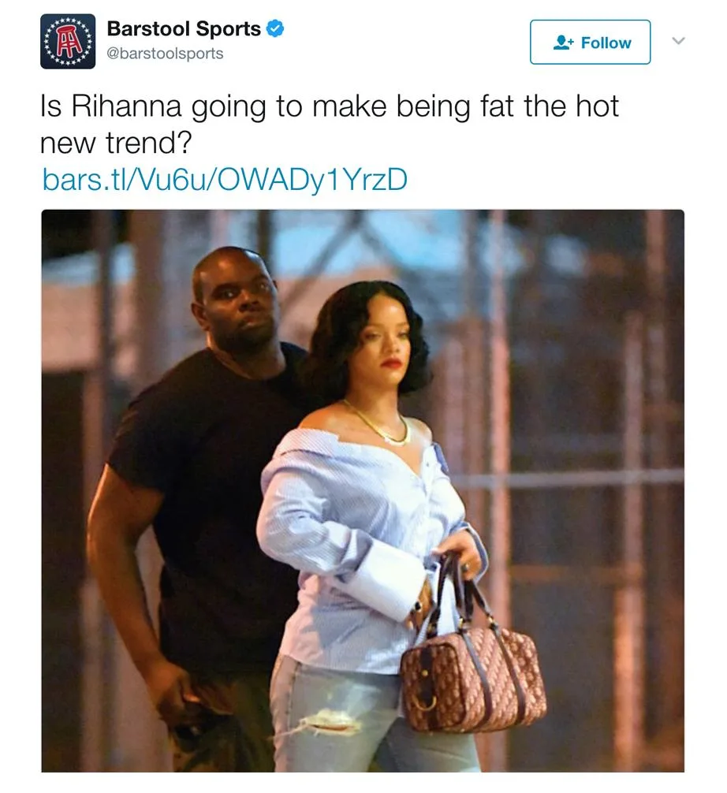Open the bars.tl/Vu6u/OWADy1YrzD link

[225, 180]
